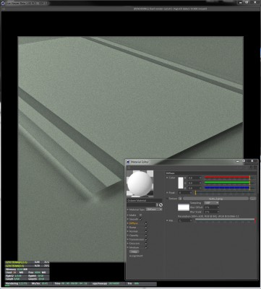Click the material preview sphere thumbnail
261x289 pixels.
click(x=140, y=184)
